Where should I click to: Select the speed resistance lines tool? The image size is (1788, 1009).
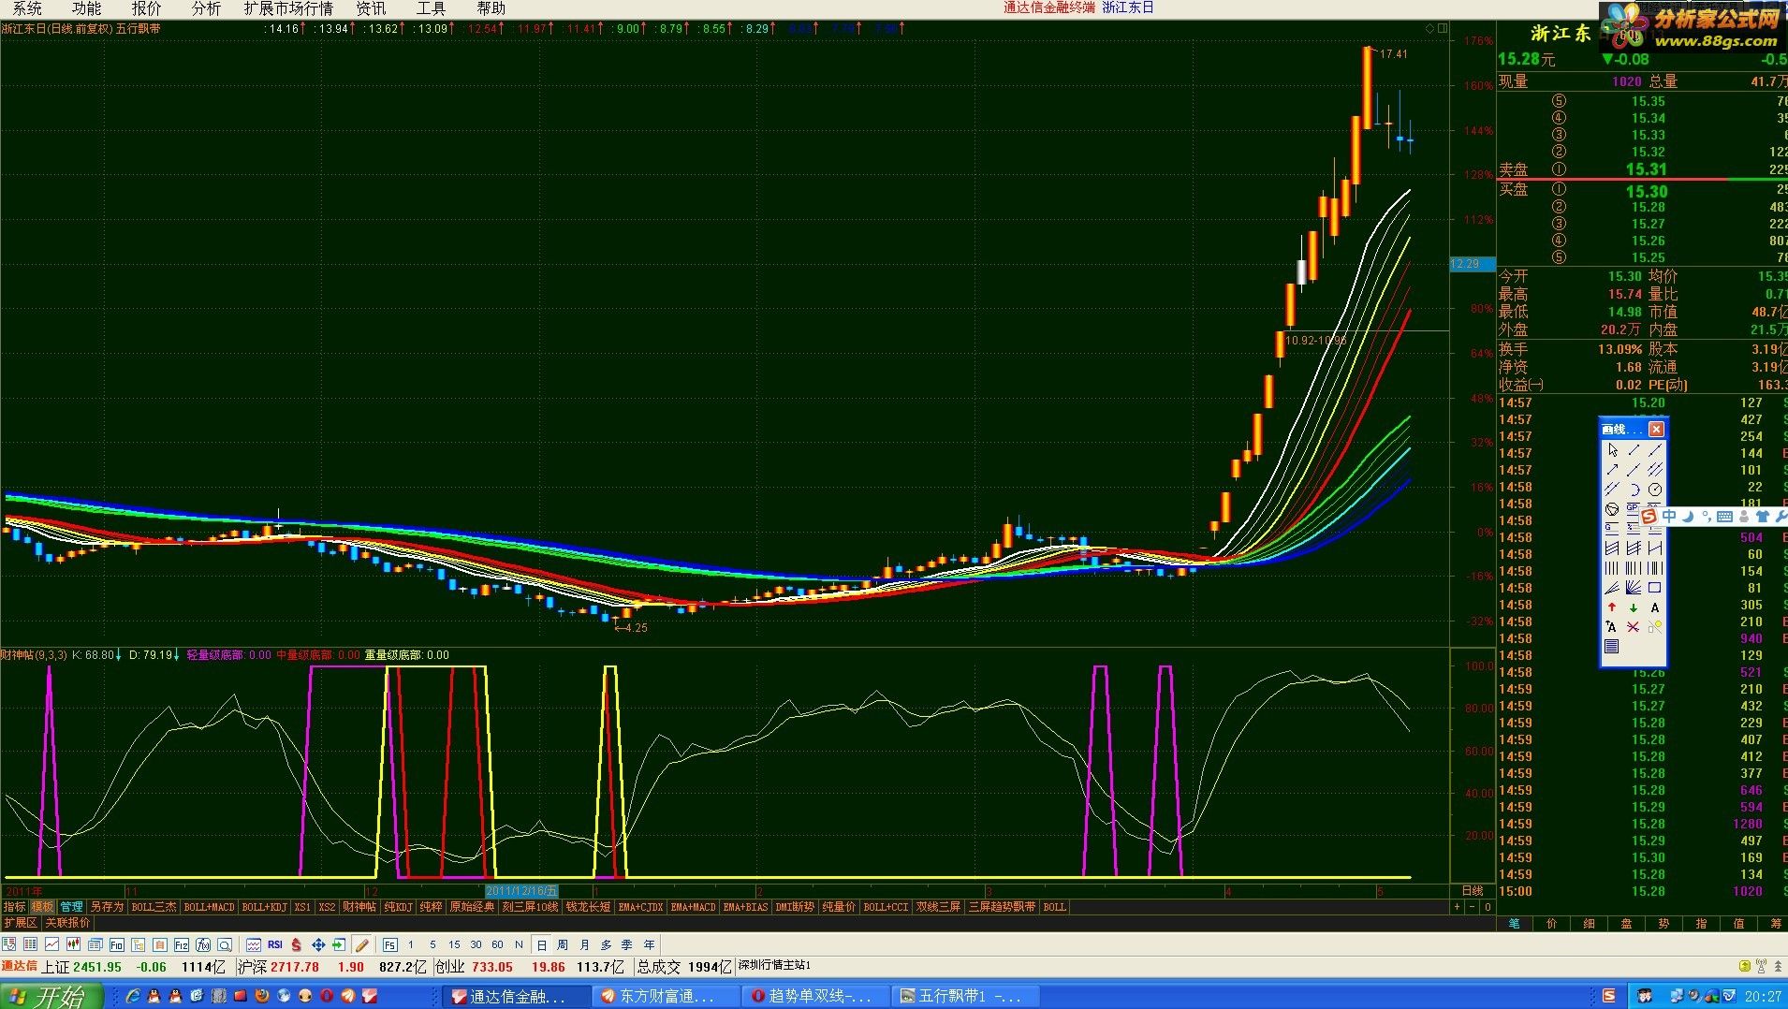[x=1612, y=588]
